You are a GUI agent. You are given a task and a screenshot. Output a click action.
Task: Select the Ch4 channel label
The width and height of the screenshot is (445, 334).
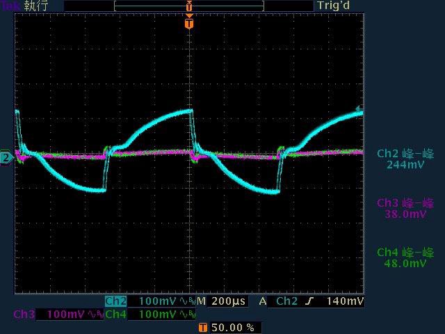pos(116,315)
